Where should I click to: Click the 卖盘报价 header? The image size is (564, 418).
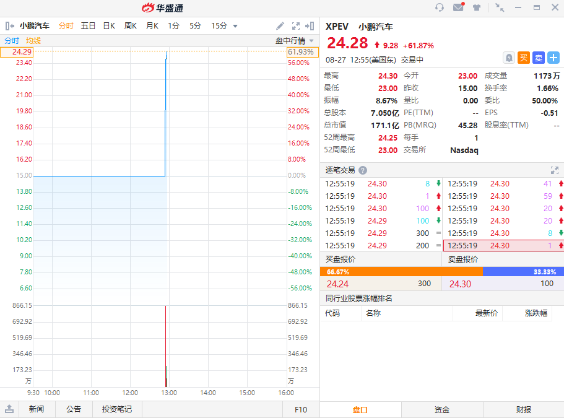click(x=463, y=259)
